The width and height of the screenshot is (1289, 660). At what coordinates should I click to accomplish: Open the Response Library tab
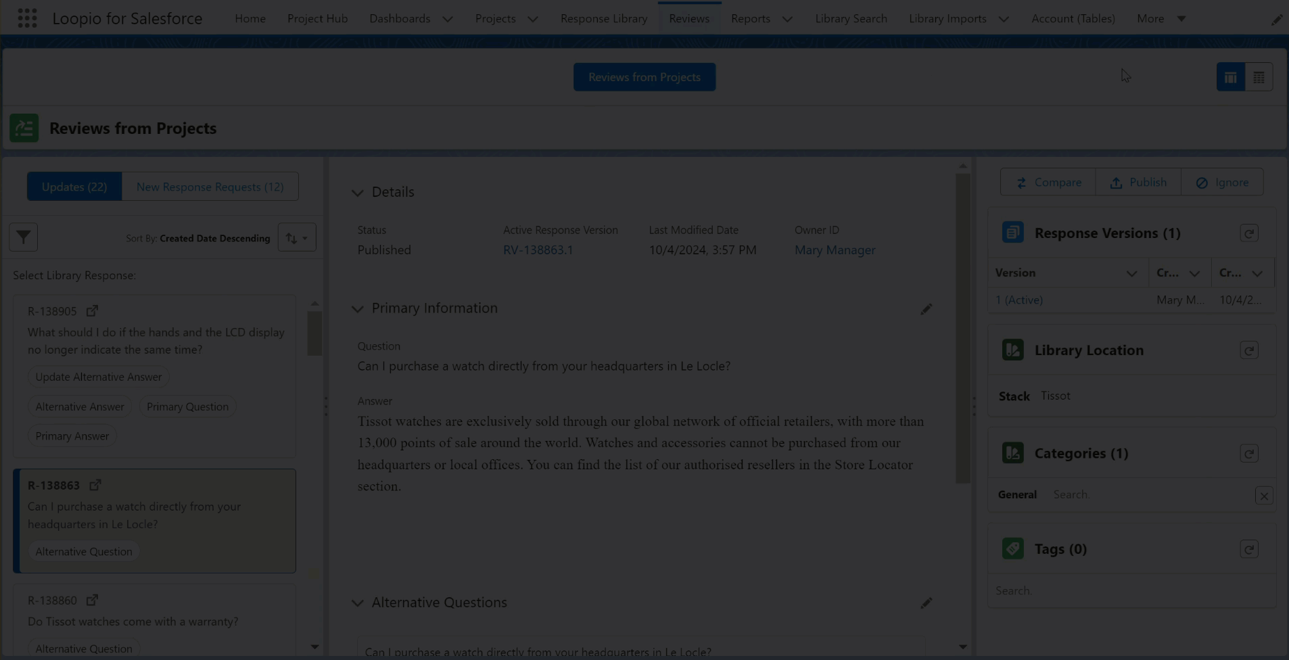[x=604, y=18]
